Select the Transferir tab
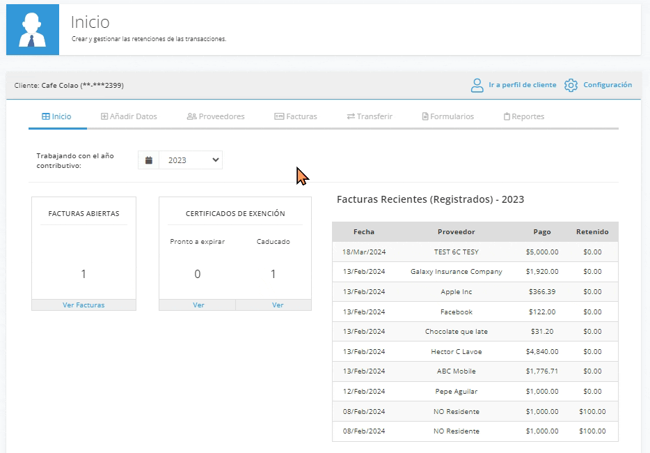This screenshot has height=453, width=650. [370, 116]
